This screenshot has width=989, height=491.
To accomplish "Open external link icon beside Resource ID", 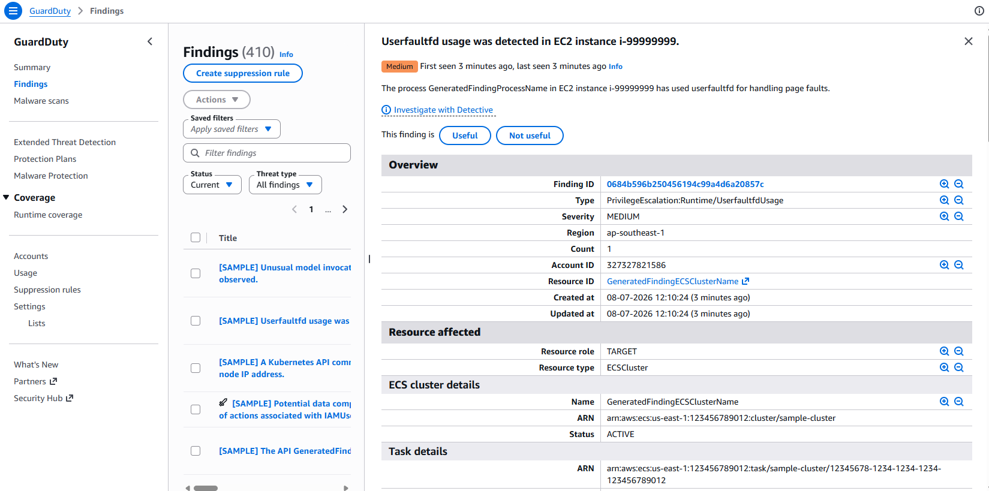I will tap(745, 281).
